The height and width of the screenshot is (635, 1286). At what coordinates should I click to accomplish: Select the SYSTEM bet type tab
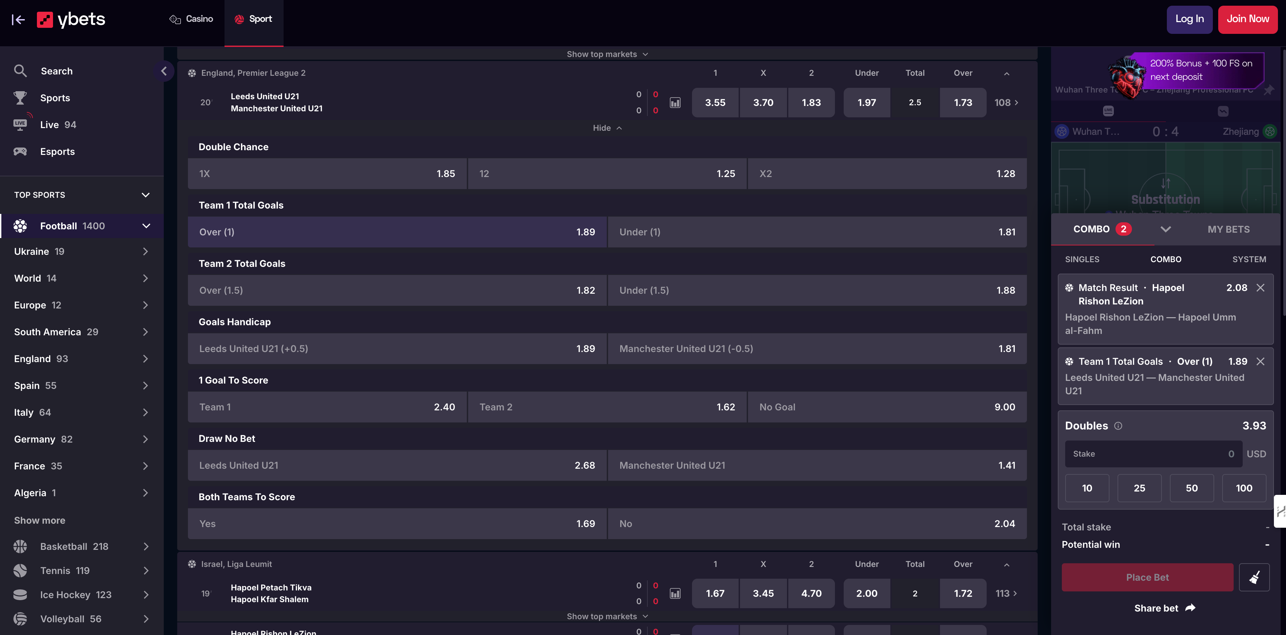[1248, 259]
